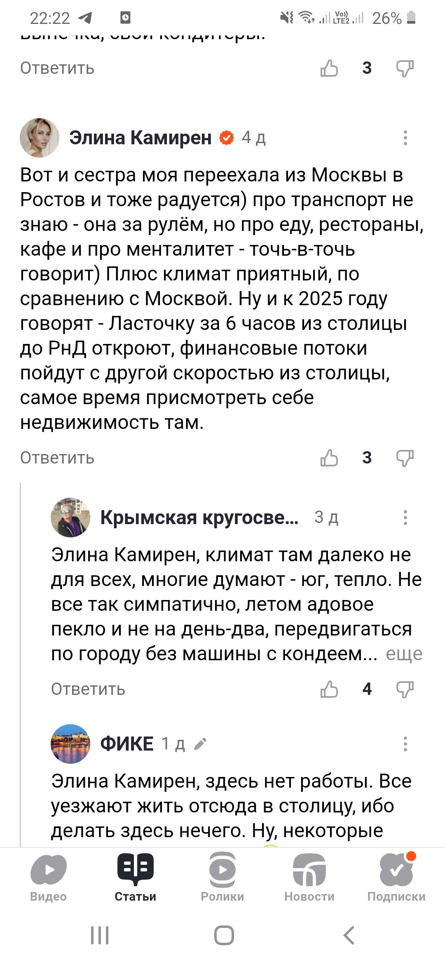Tap the Android back navigation button
Screen dimensions: 445x965
pos(349,935)
